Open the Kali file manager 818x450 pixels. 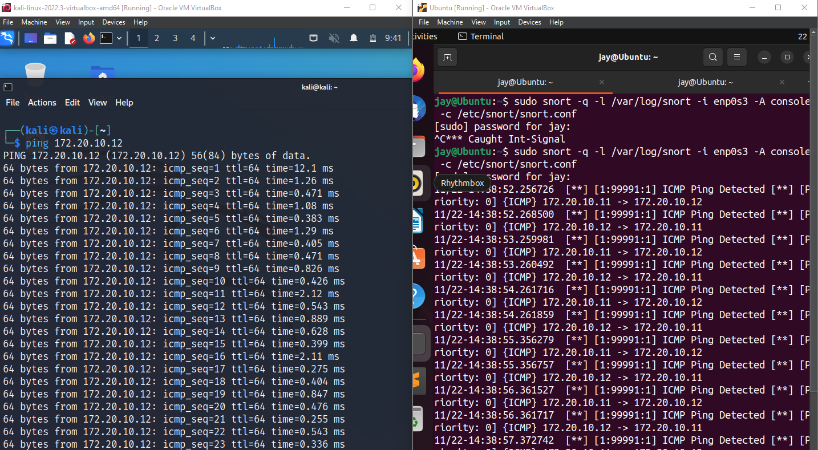[51, 38]
